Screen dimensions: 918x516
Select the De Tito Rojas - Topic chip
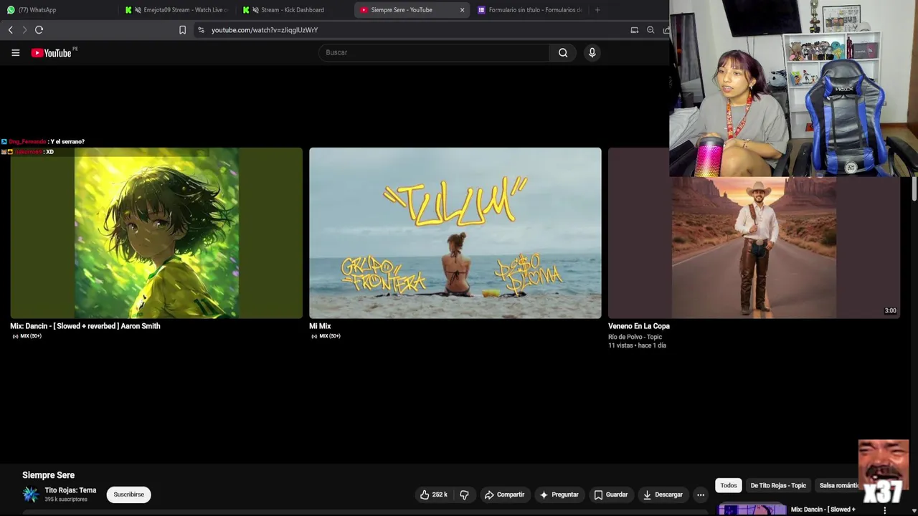(778, 485)
